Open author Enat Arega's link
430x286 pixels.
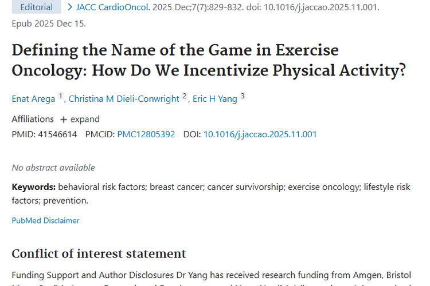(33, 99)
